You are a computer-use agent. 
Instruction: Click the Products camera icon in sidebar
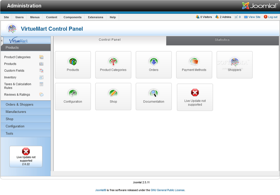41,64
